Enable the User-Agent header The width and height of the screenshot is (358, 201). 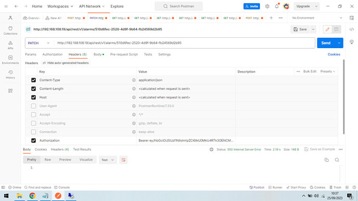click(x=34, y=106)
